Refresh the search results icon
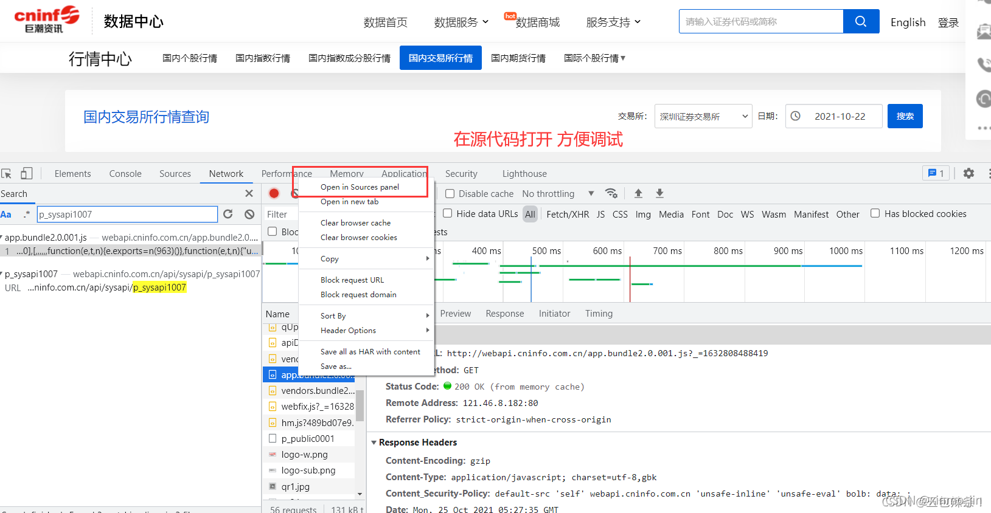The image size is (991, 513). 228,214
